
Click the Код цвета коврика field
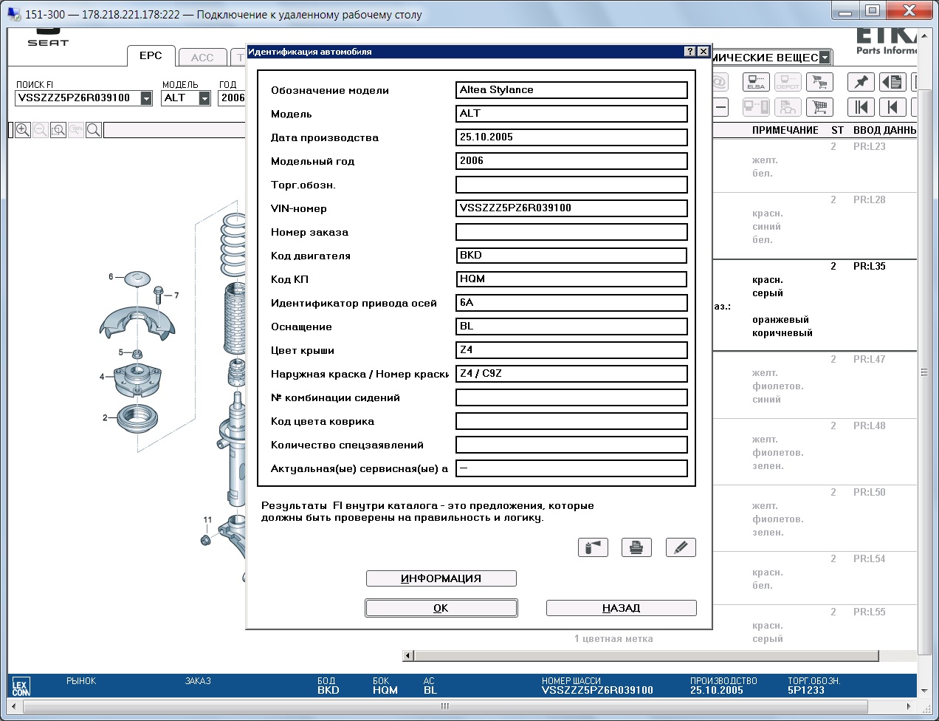tap(571, 421)
